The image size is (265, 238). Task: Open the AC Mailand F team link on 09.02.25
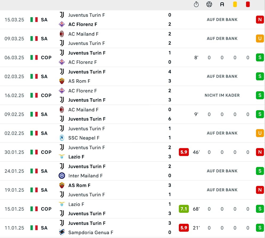coord(83,110)
